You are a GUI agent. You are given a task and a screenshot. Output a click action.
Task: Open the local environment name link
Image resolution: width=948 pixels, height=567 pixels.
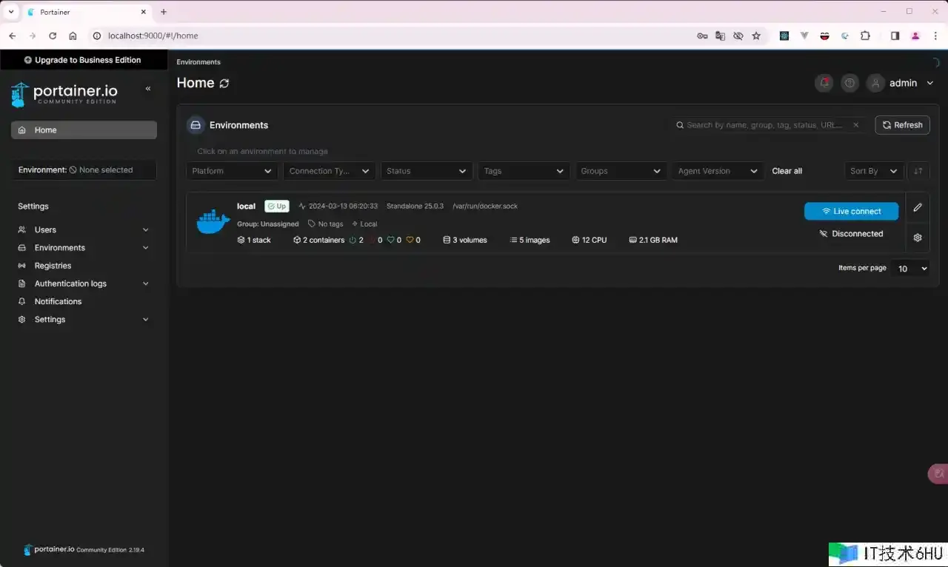[x=246, y=207]
